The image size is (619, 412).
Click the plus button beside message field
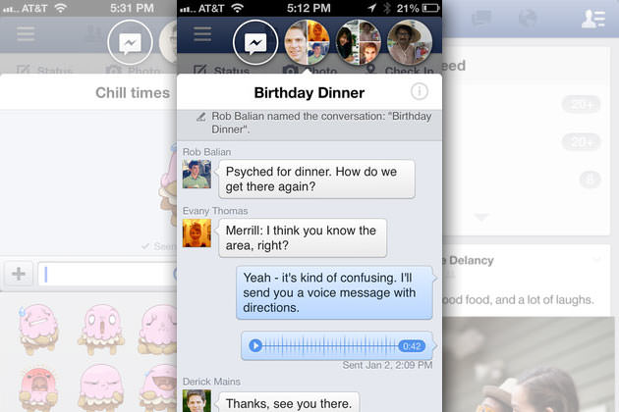tap(18, 274)
